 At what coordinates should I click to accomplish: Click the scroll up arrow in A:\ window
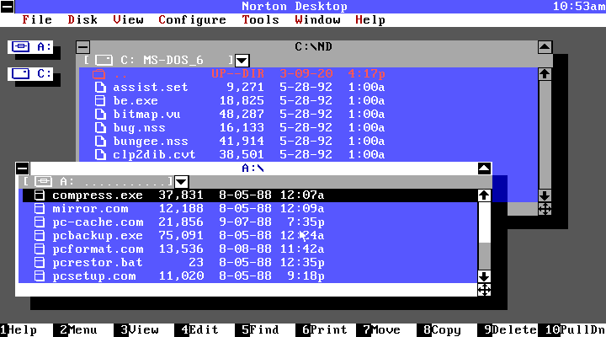click(x=484, y=195)
